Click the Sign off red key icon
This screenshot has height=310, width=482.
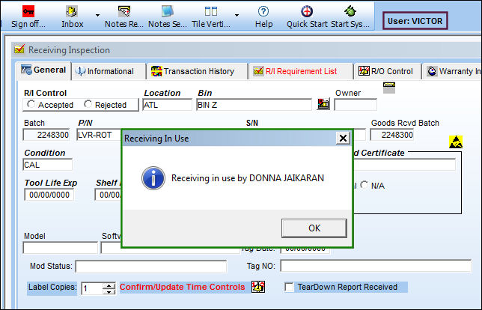(x=28, y=12)
